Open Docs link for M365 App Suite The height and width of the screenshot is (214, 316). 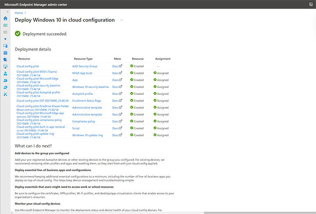point(117,73)
